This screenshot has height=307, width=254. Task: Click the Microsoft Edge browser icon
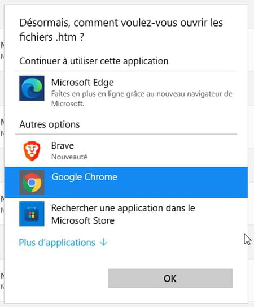click(32, 88)
